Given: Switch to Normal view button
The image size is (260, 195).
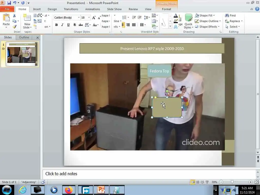Looking at the screenshot, I should [193, 182].
